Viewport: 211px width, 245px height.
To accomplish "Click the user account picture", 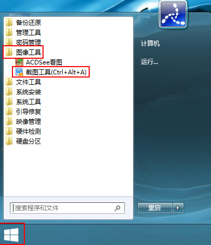I will 173,14.
